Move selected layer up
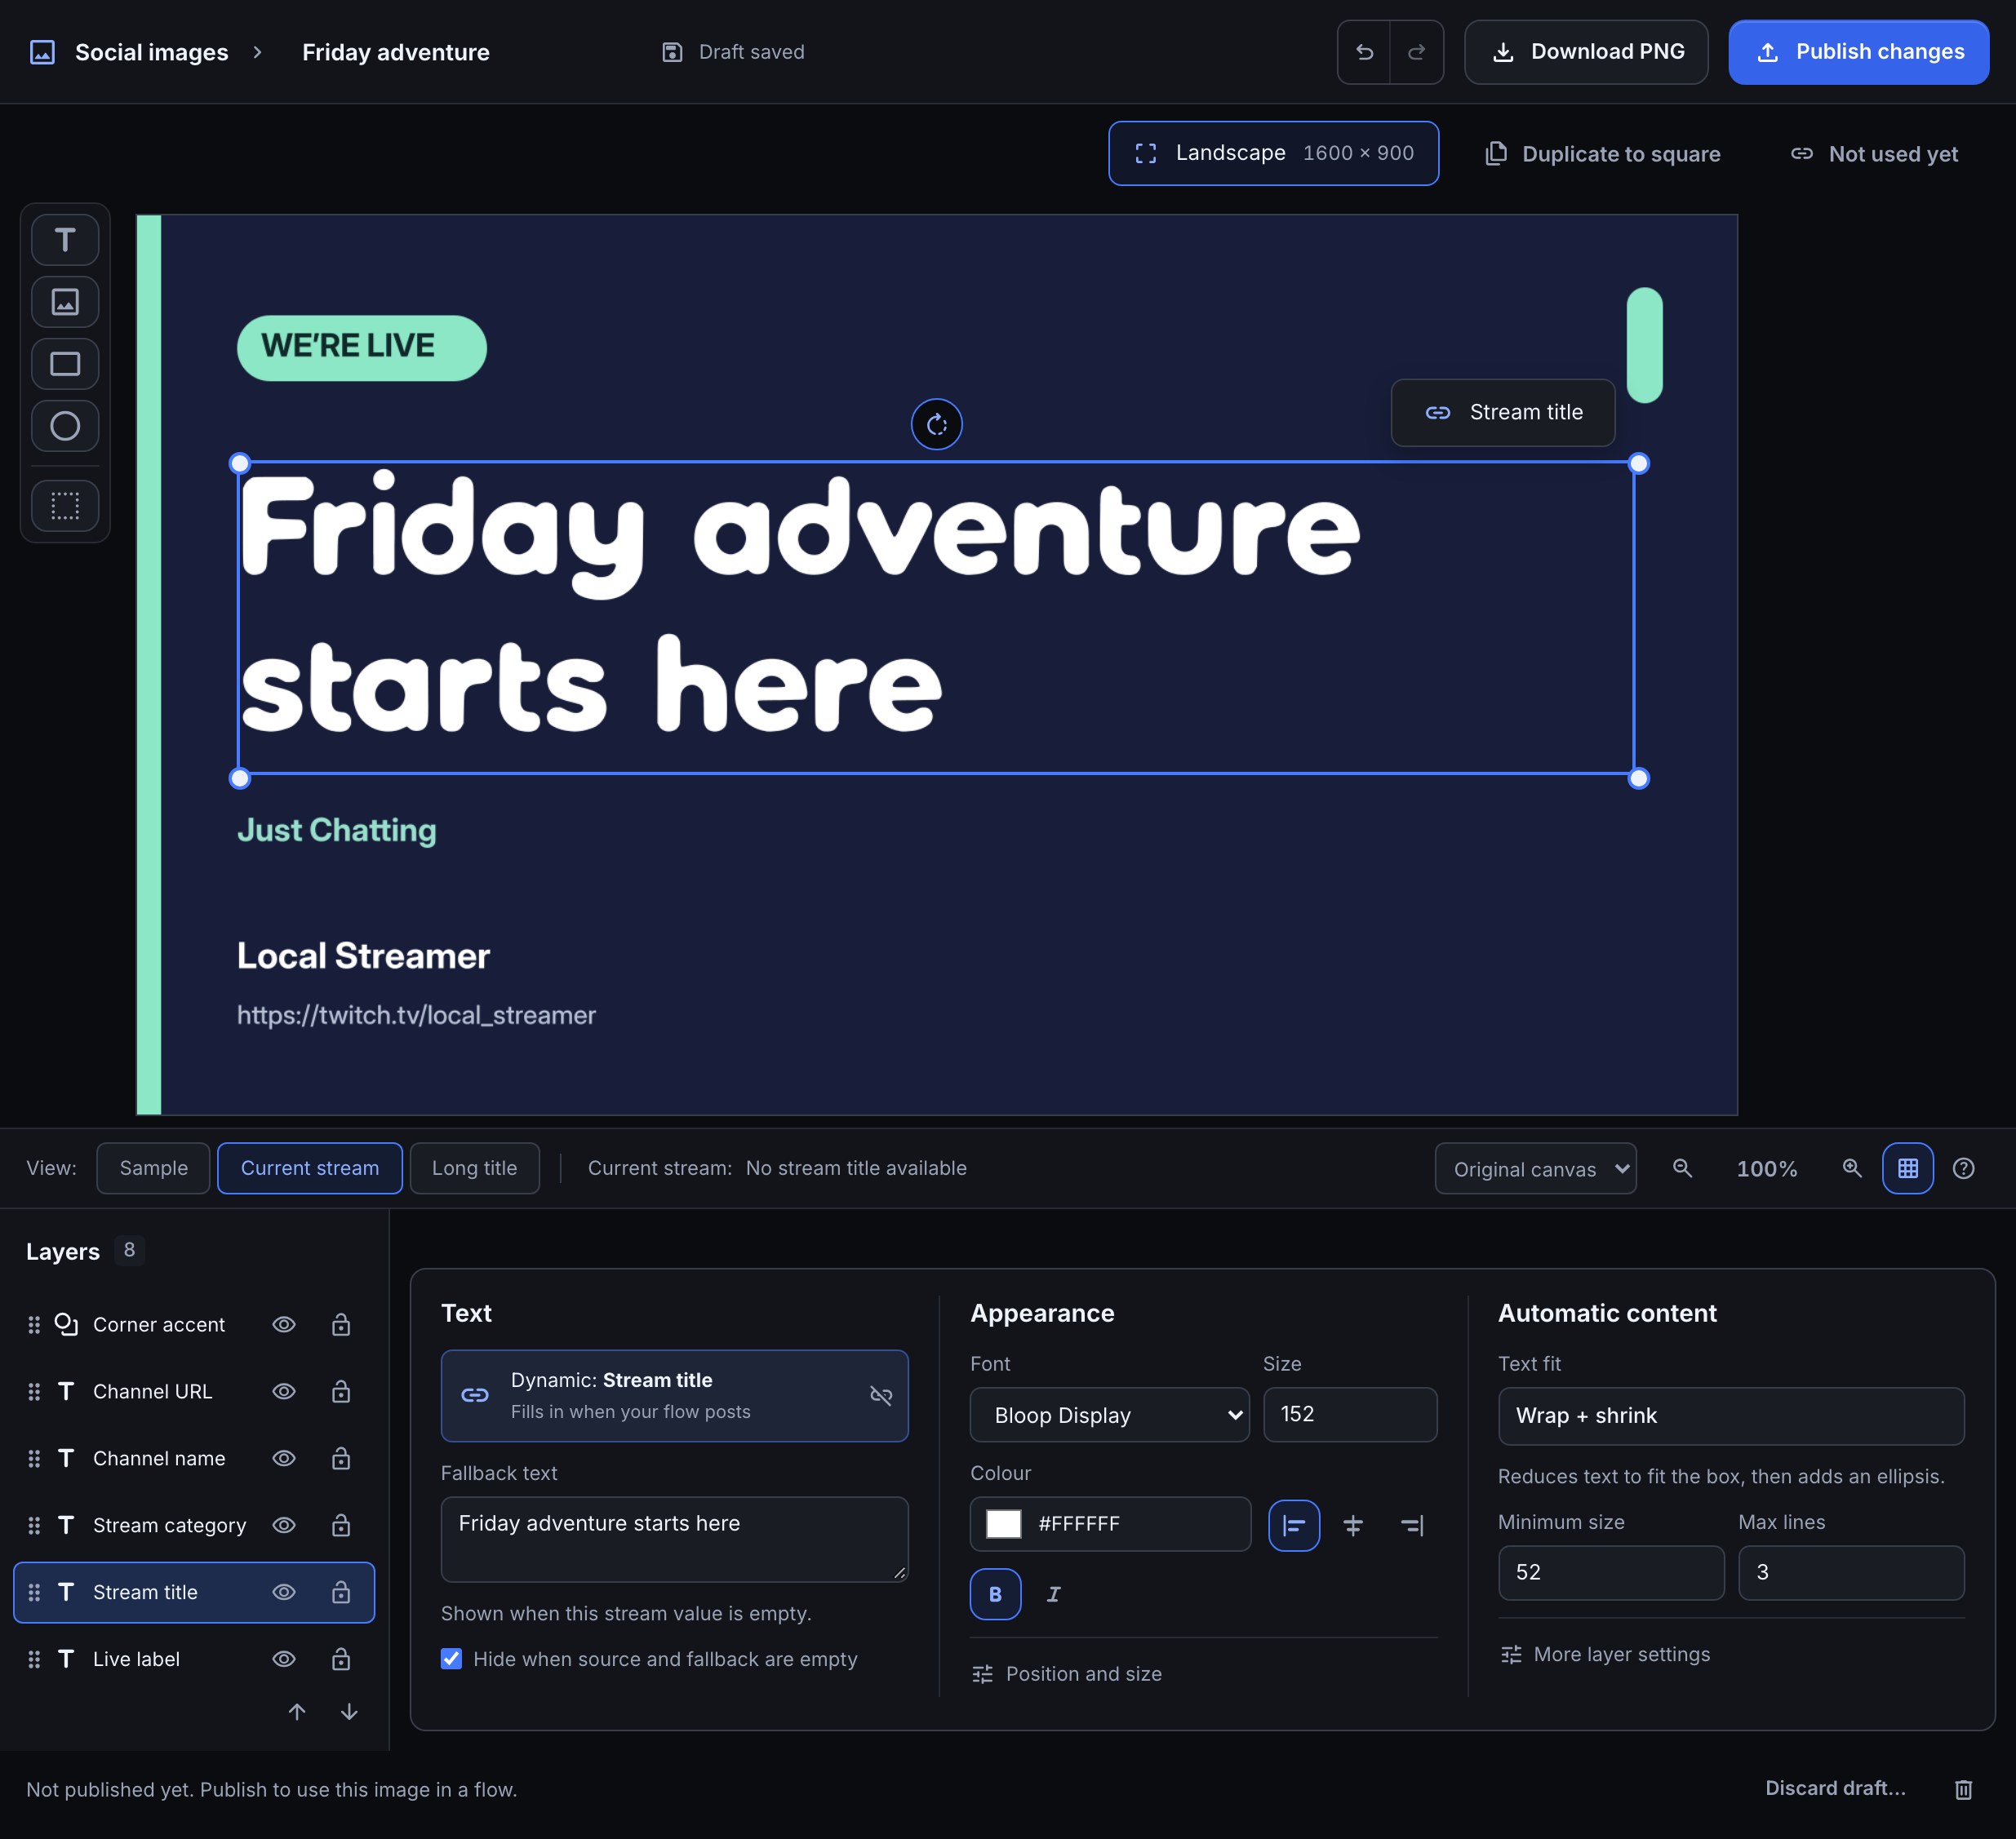 click(297, 1711)
